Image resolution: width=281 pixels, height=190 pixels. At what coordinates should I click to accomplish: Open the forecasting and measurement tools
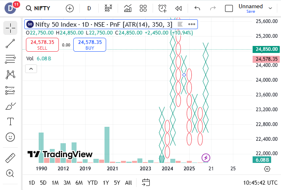pos(10,90)
